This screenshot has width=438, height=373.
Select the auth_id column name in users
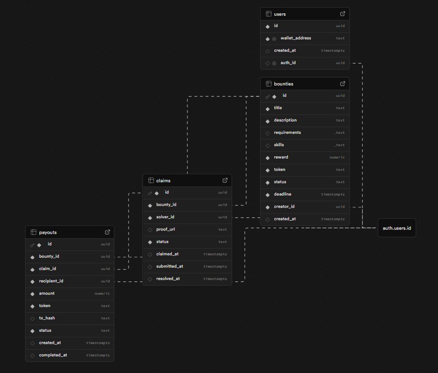click(288, 63)
